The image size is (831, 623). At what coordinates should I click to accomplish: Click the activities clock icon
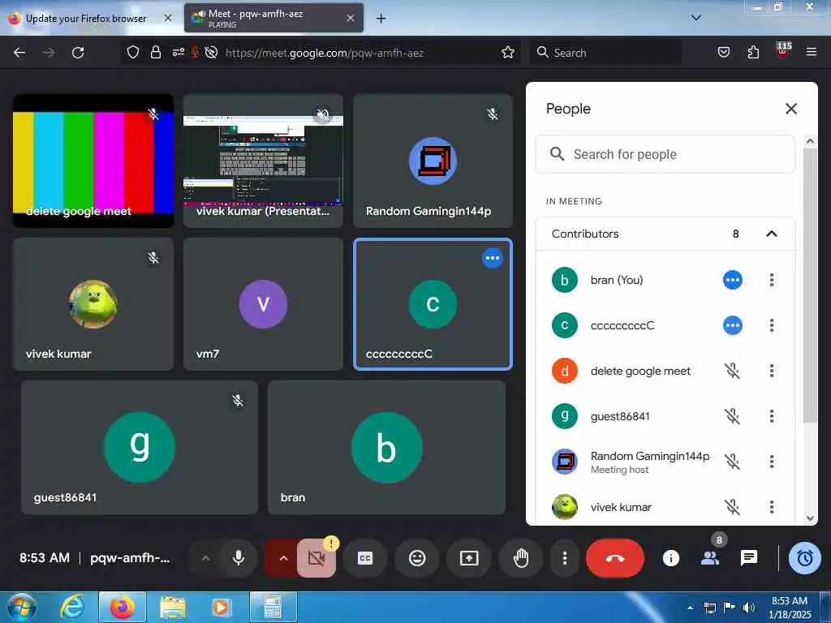[805, 558]
